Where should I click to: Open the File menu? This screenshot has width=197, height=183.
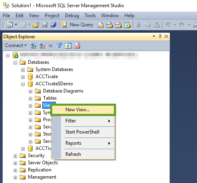point(6,16)
